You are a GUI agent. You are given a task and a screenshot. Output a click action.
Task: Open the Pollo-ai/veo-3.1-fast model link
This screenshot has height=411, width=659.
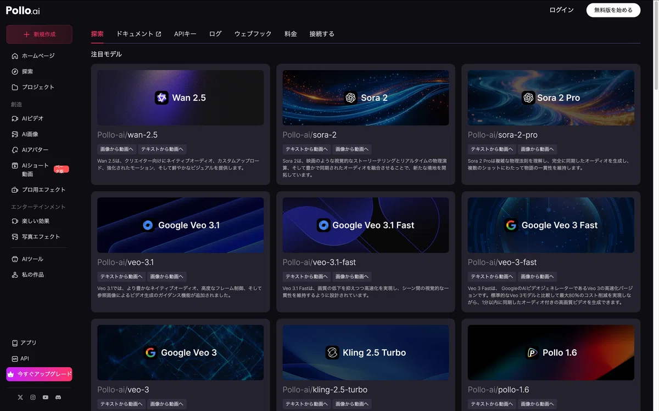[x=320, y=262]
